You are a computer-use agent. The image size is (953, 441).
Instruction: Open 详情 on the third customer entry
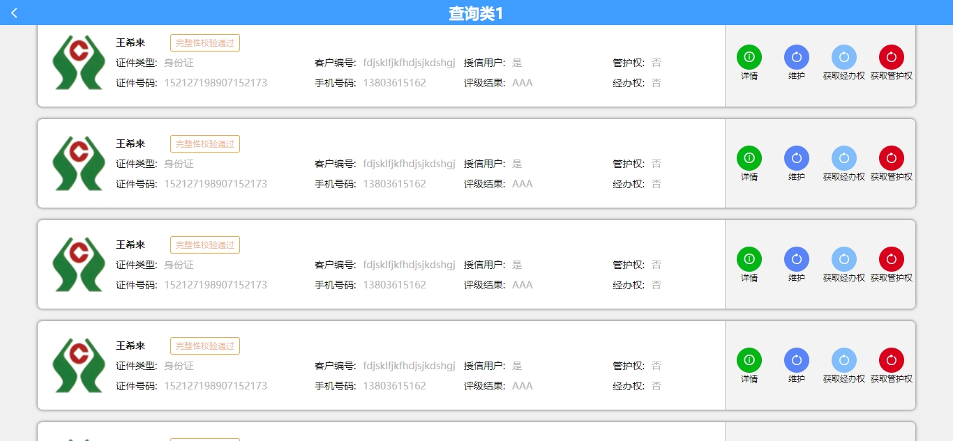[749, 258]
